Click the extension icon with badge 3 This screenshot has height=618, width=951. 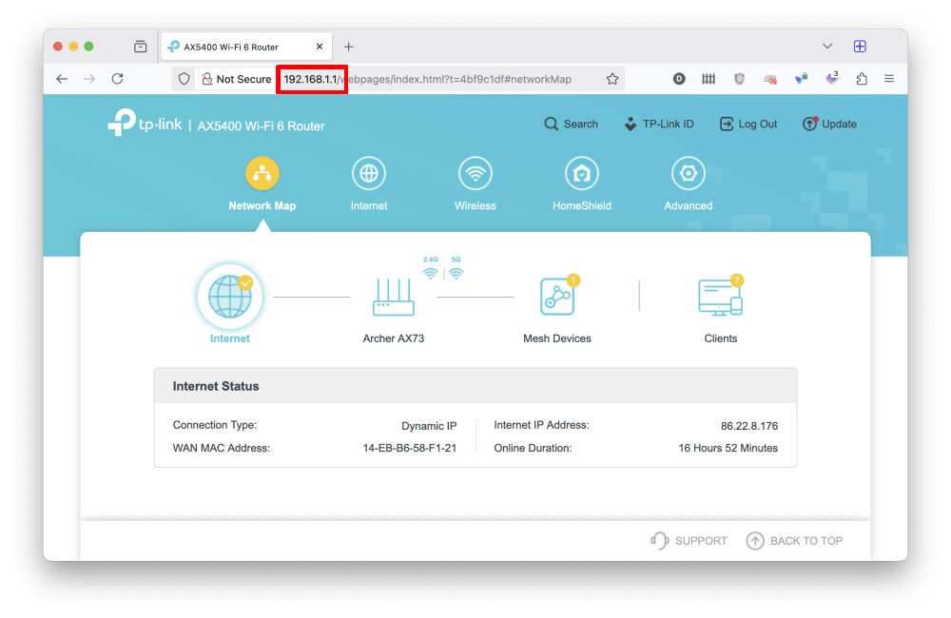[832, 78]
